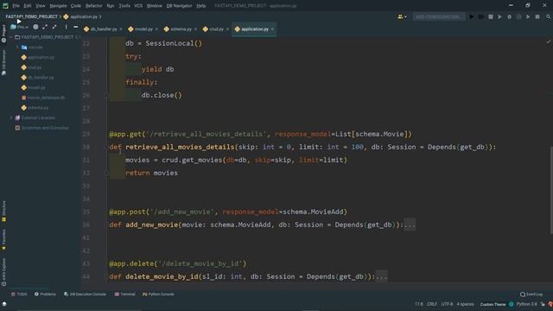553x311 pixels.
Task: Open the Event Log
Action: click(x=531, y=294)
